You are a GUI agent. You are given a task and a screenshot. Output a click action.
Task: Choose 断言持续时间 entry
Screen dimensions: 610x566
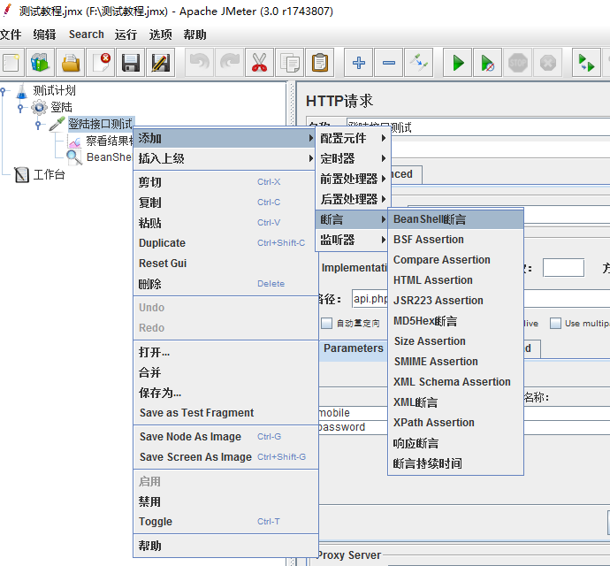455,463
